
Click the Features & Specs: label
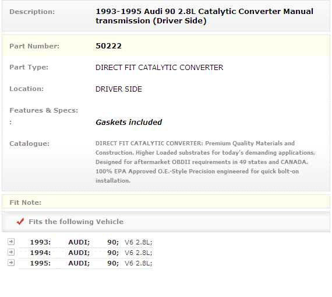click(44, 110)
